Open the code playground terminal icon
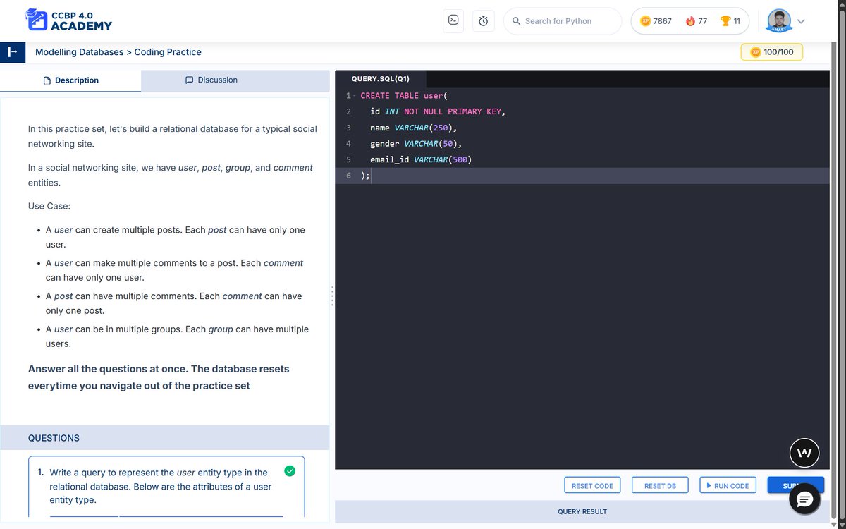 coord(453,20)
